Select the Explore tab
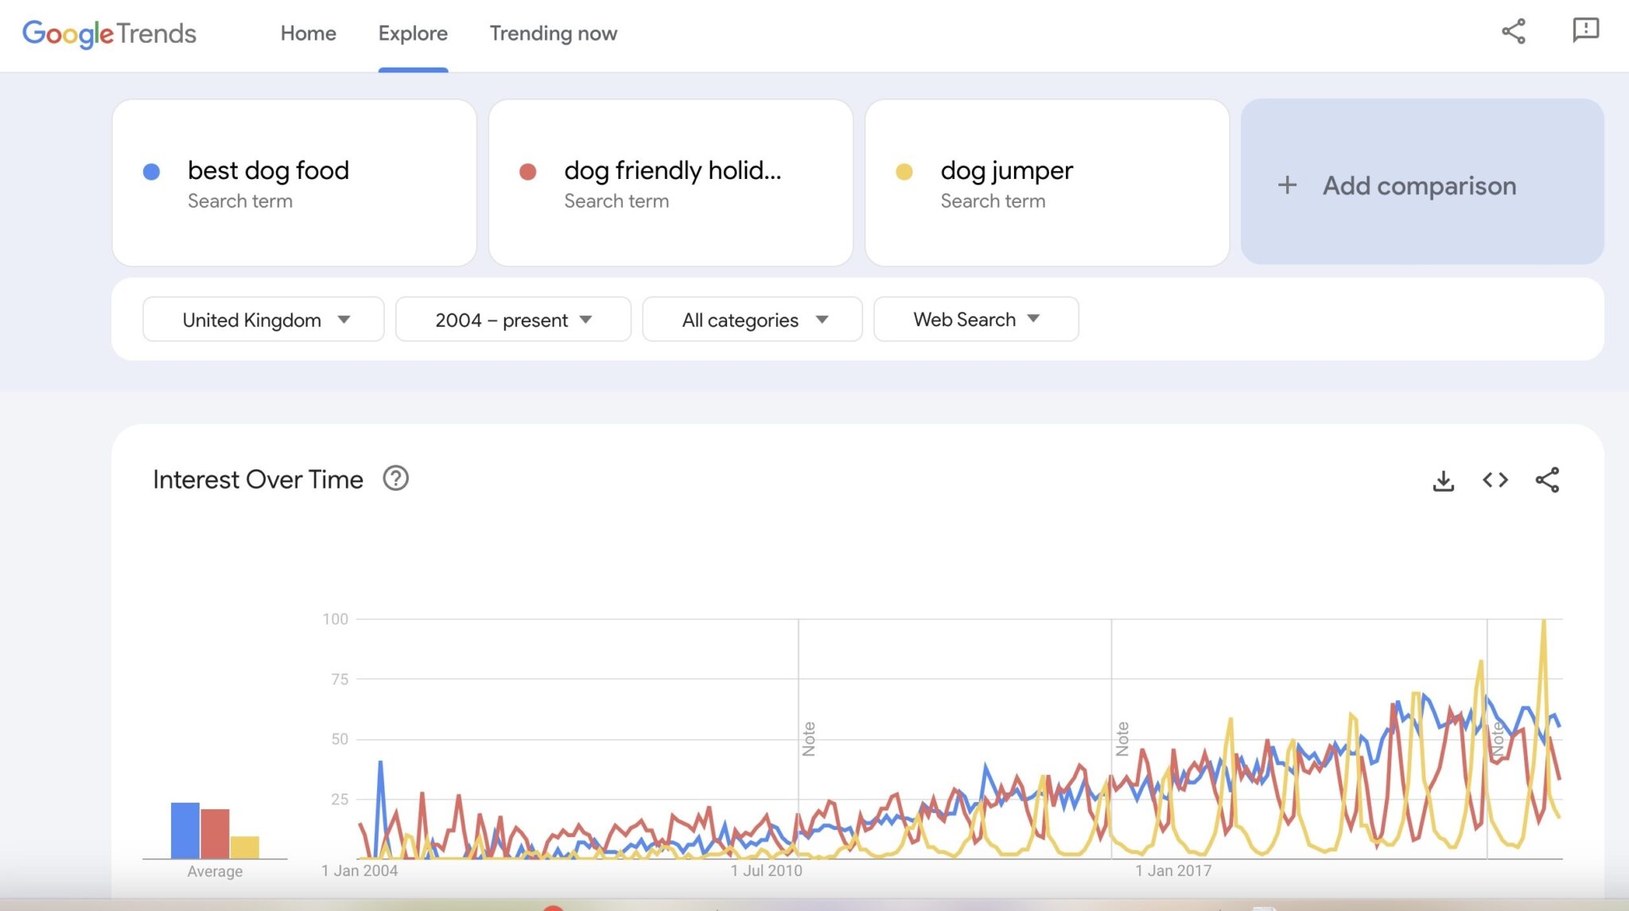This screenshot has height=911, width=1629. click(413, 33)
